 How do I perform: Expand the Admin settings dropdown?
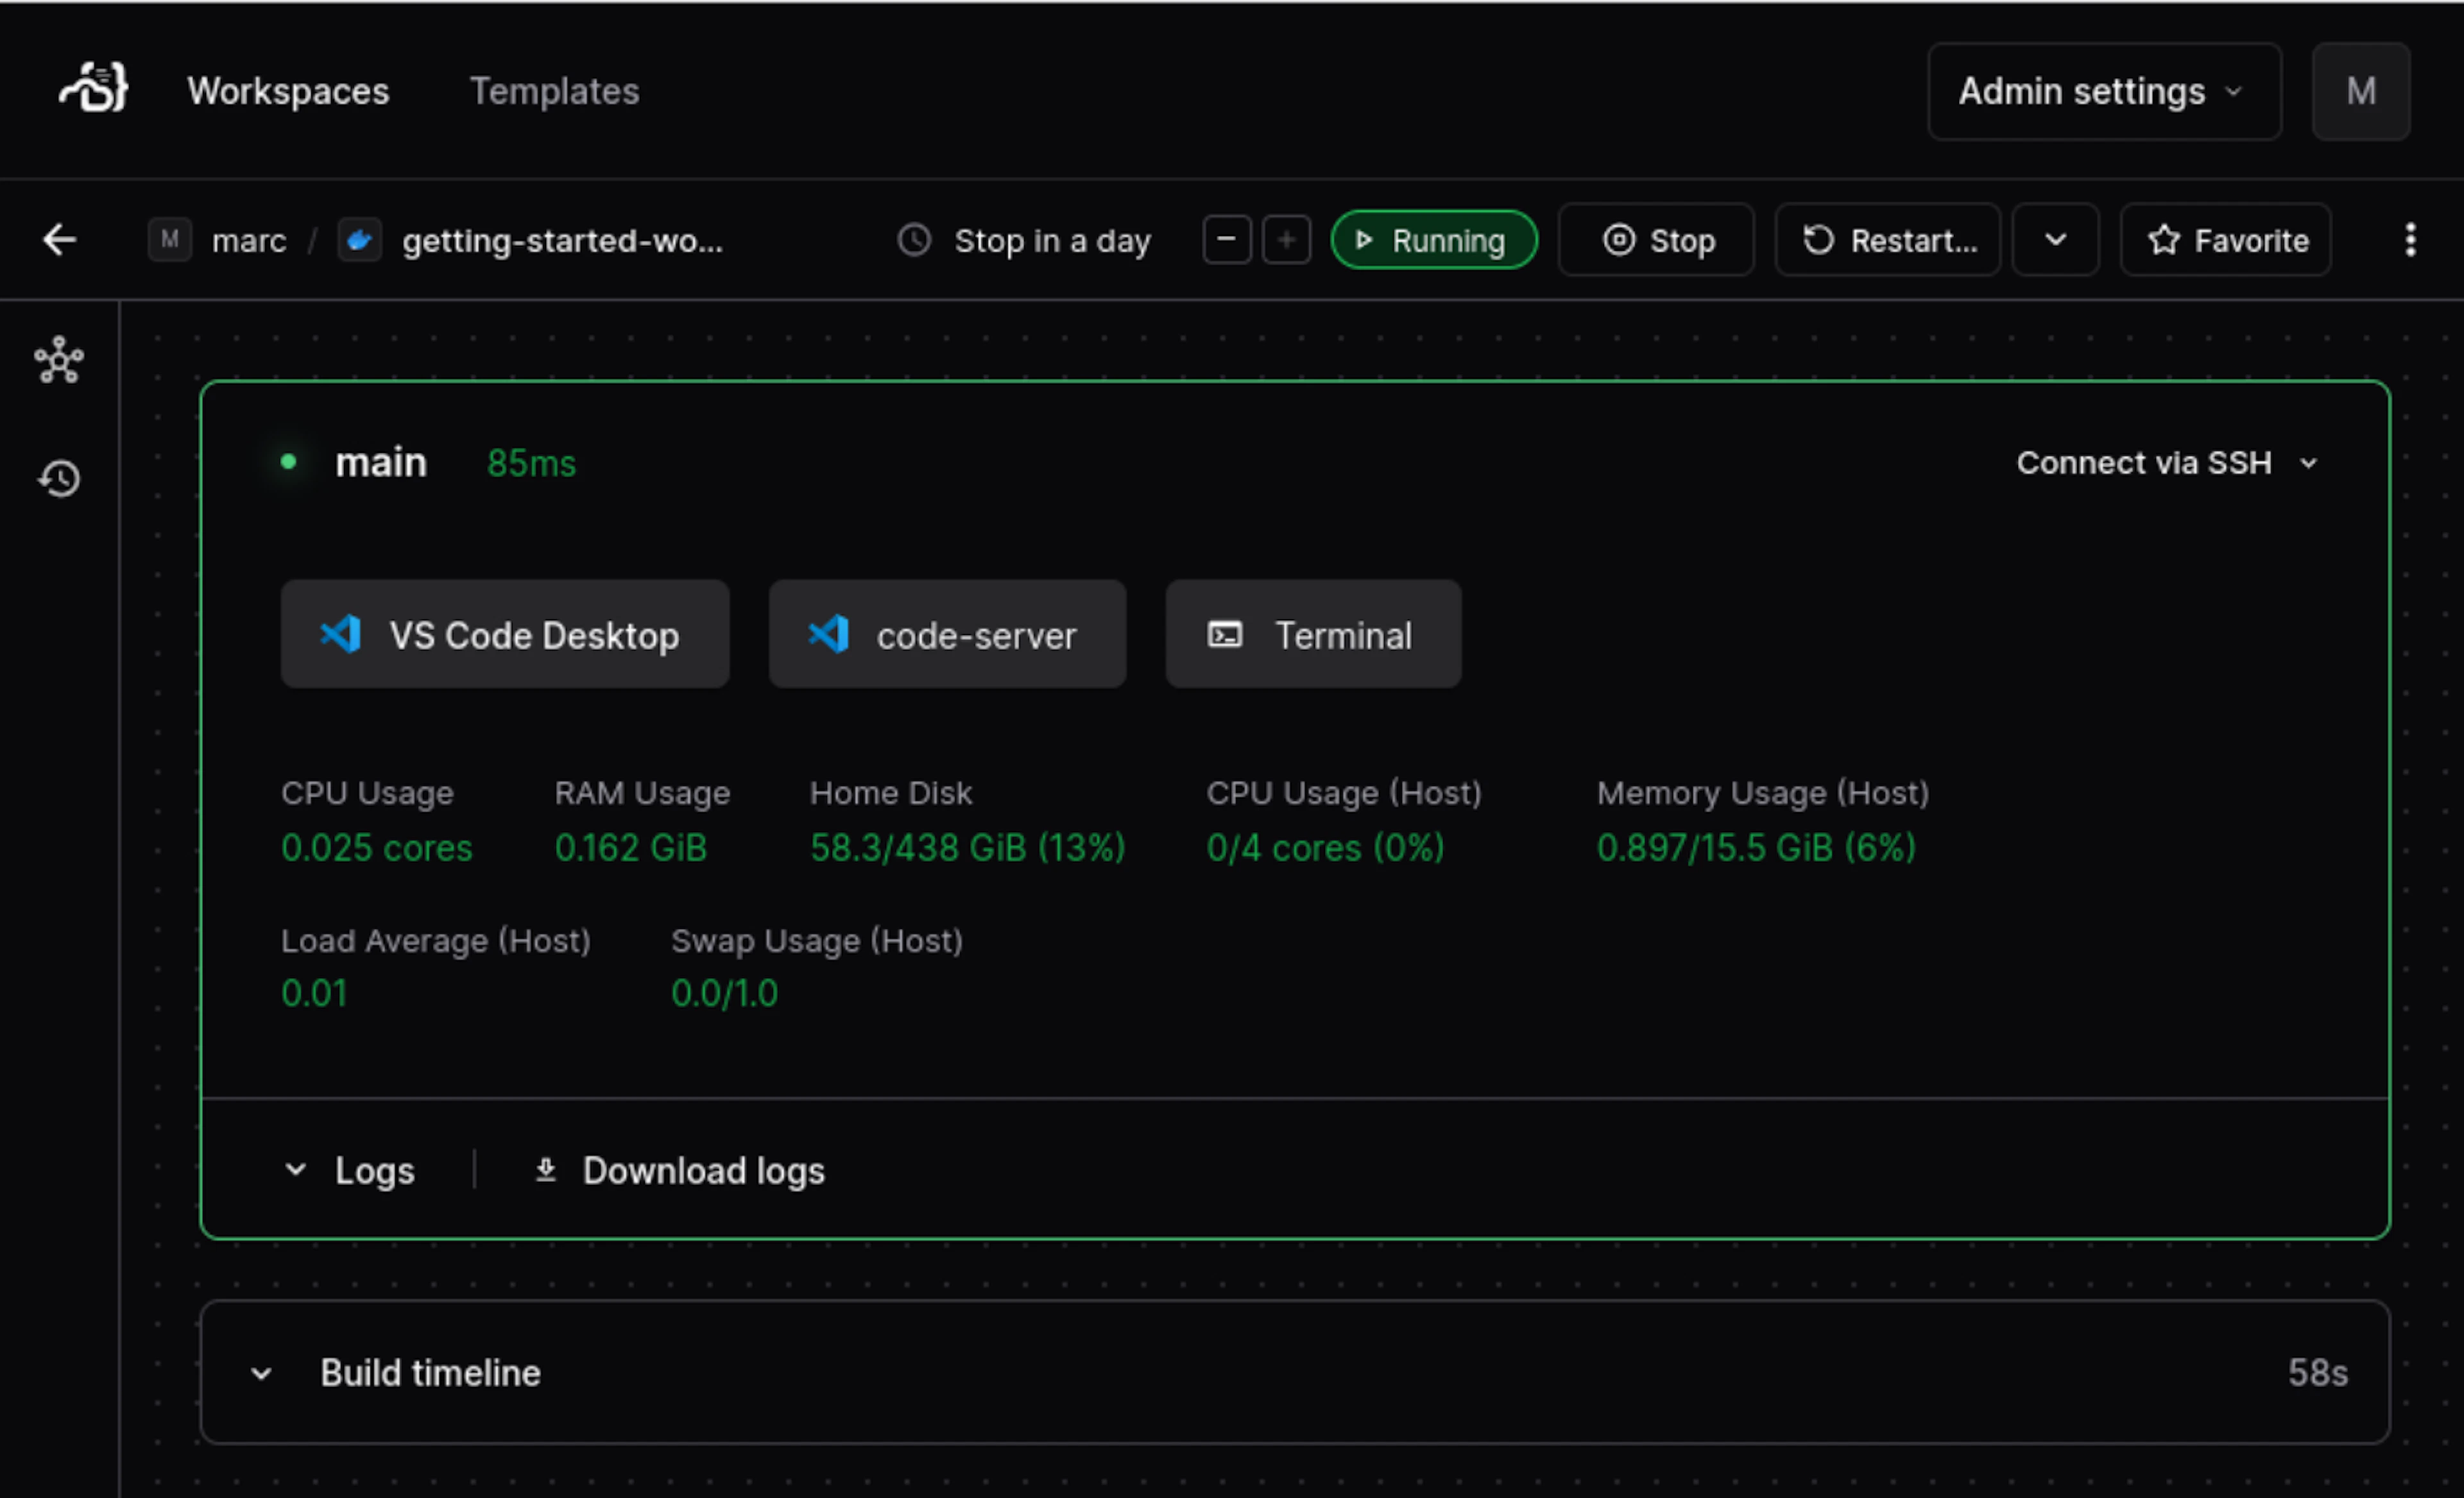pyautogui.click(x=2104, y=91)
